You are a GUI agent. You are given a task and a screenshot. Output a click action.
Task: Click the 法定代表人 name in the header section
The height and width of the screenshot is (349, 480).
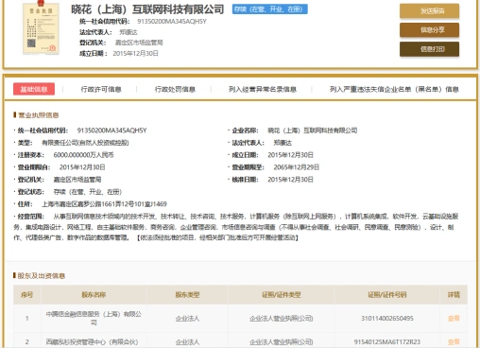click(129, 32)
